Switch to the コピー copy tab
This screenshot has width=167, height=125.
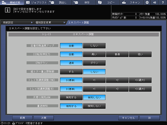(x=108, y=2)
